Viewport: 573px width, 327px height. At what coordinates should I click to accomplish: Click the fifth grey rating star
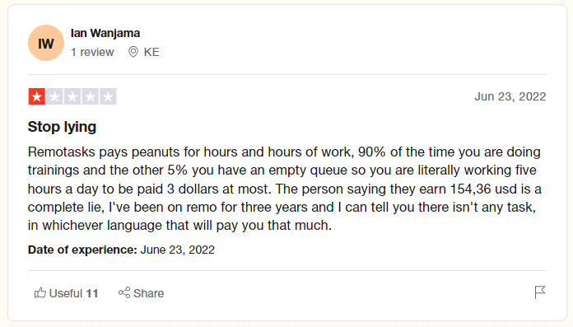coord(108,96)
